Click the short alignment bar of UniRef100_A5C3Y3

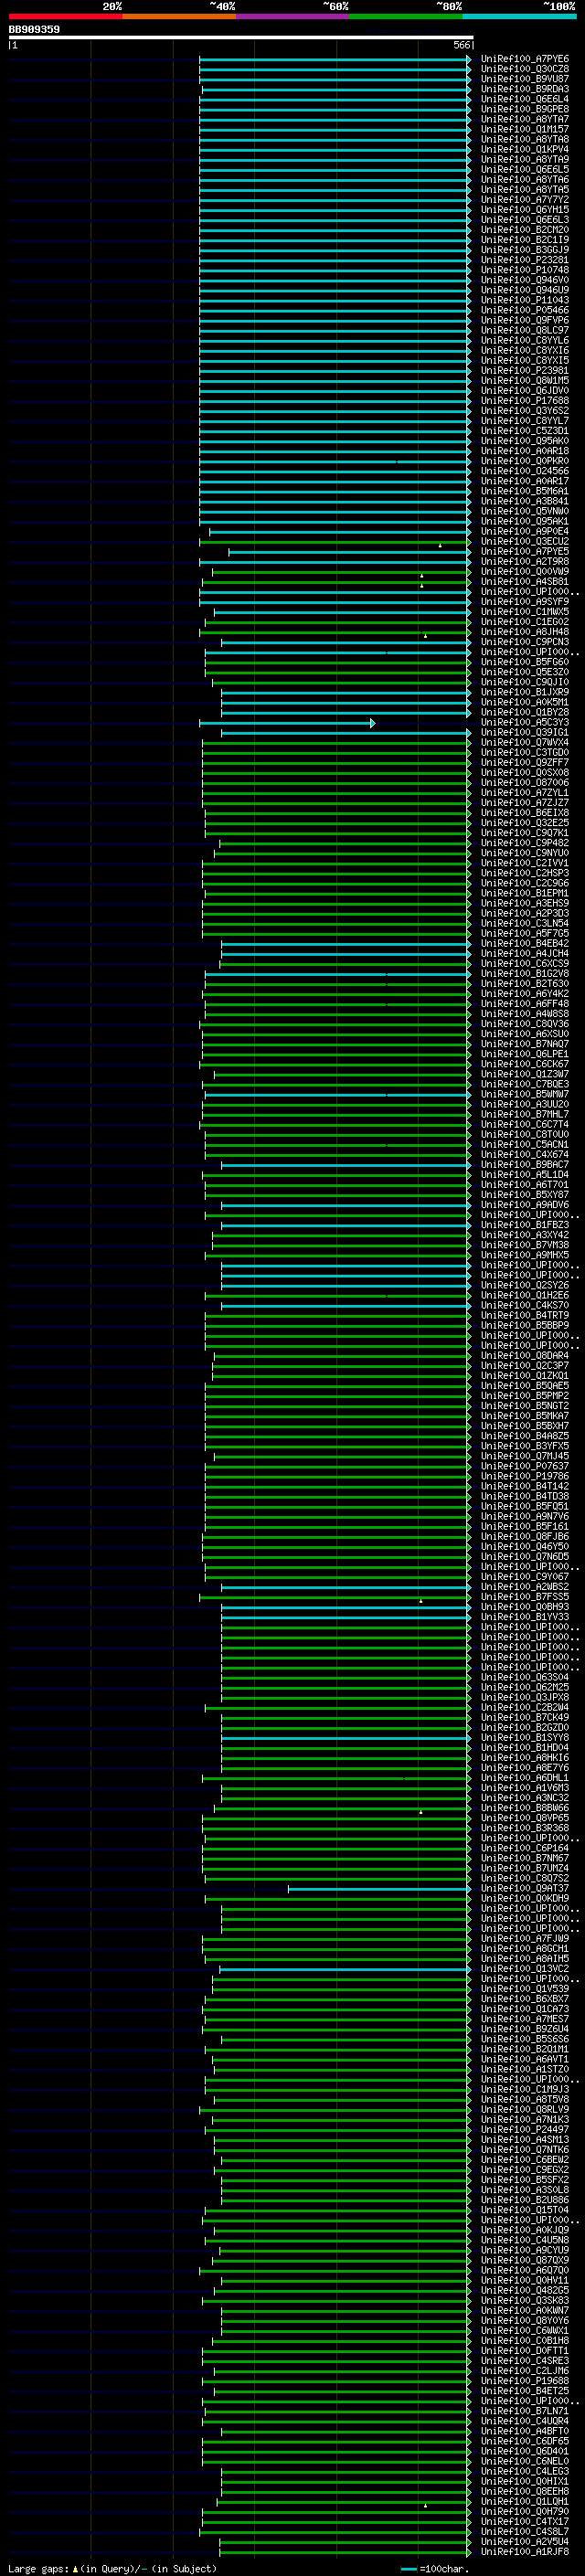287,722
